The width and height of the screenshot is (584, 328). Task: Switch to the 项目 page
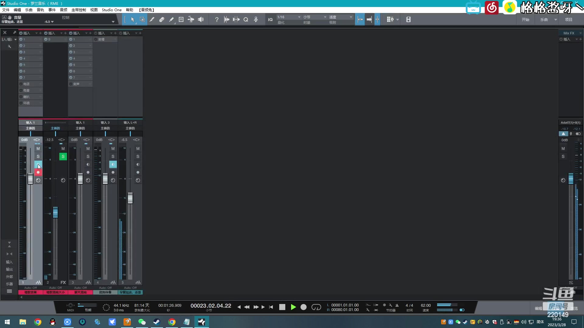pyautogui.click(x=569, y=20)
